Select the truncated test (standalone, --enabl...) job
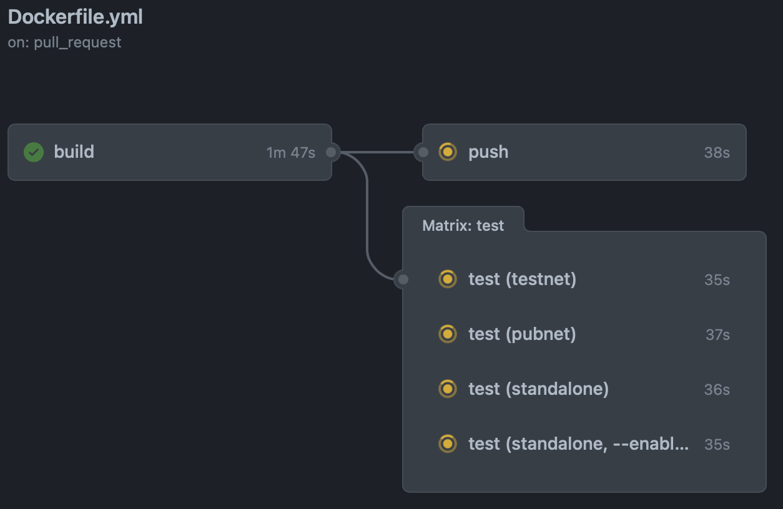Viewport: 783px width, 509px height. pos(578,444)
